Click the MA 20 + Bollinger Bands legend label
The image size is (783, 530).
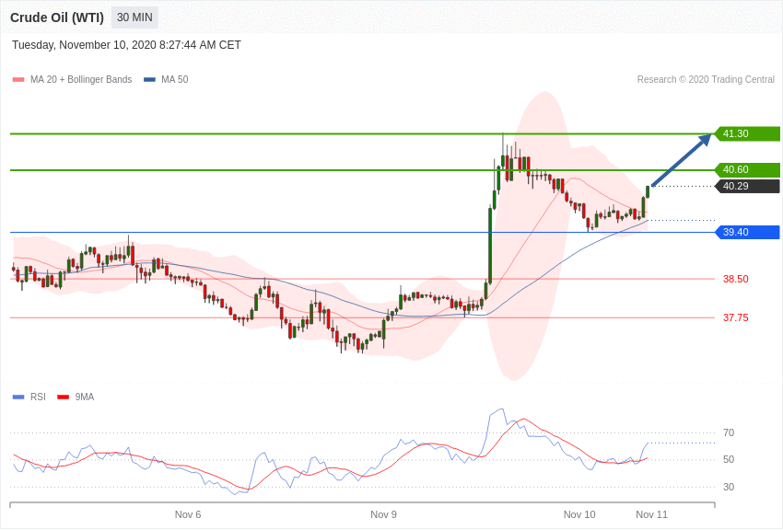coord(81,80)
